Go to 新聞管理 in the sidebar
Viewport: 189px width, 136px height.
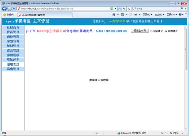point(13,46)
